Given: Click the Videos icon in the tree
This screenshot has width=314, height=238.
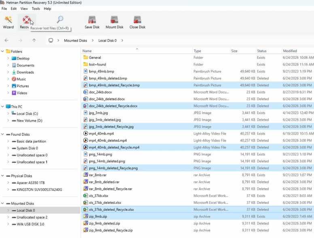Looking at the screenshot, I should (14, 93).
